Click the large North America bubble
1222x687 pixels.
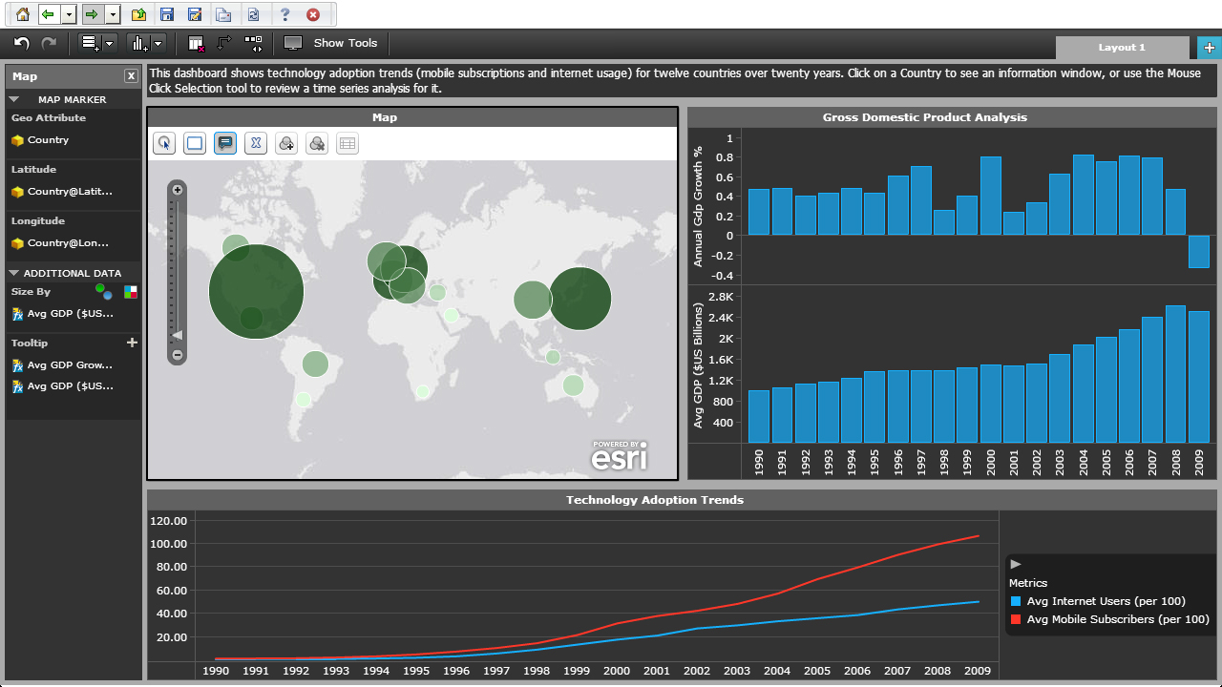256,292
